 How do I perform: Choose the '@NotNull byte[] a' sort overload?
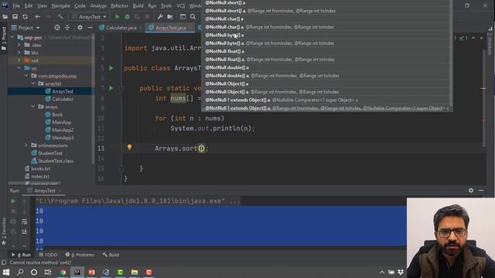[x=327, y=35]
